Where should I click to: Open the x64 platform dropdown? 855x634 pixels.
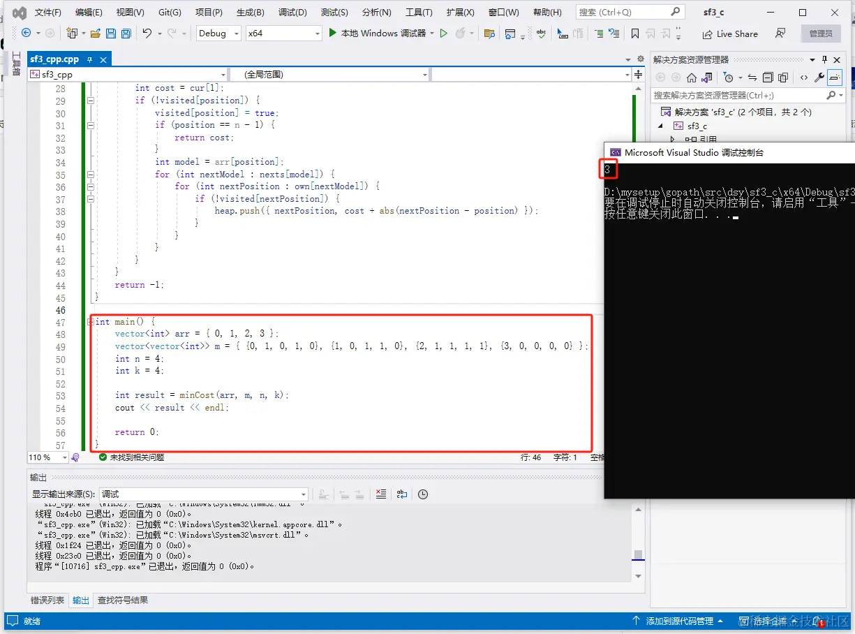[x=283, y=33]
